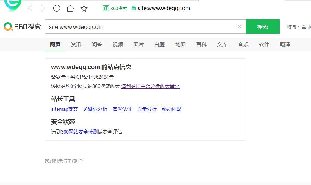Click the green 搜索 button
Image resolution: width=311 pixels, height=185 pixels.
[x=263, y=26]
